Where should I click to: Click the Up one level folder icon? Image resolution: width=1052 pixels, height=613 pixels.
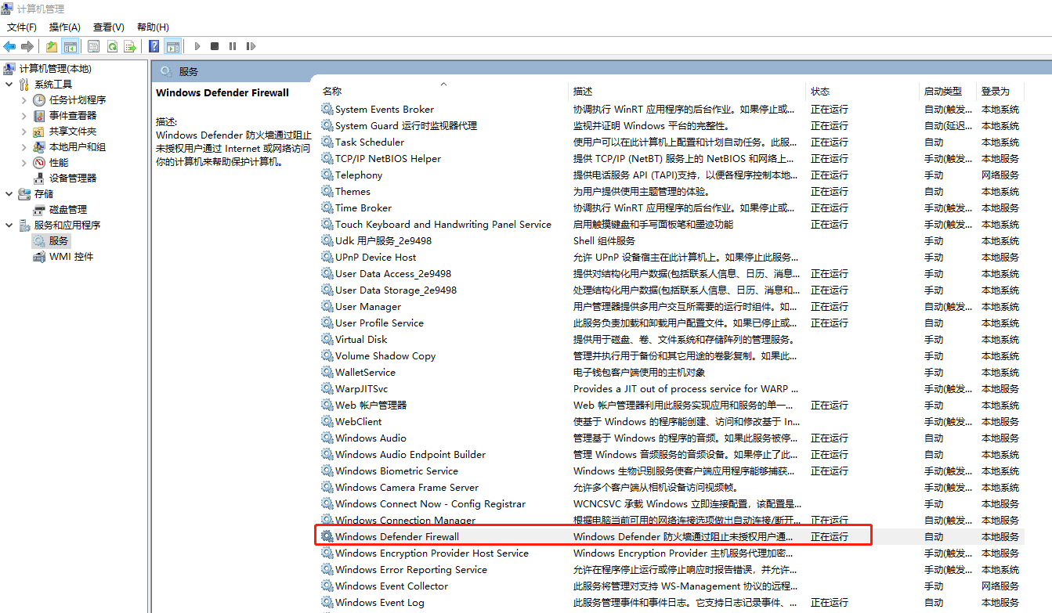coord(52,46)
